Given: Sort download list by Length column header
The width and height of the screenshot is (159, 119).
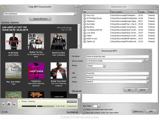Looking at the screenshot, I should coord(143,12).
